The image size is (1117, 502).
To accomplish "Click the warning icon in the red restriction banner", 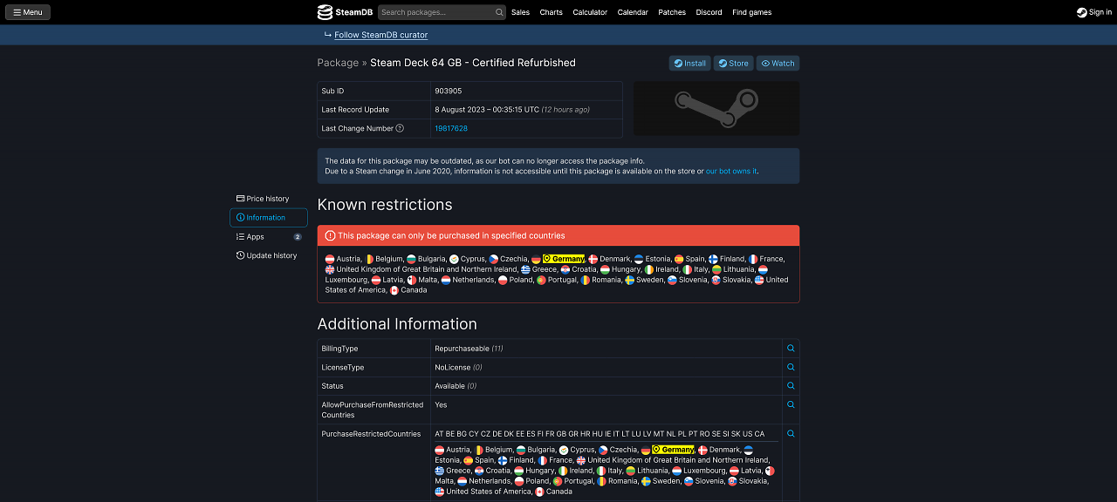I will (331, 235).
